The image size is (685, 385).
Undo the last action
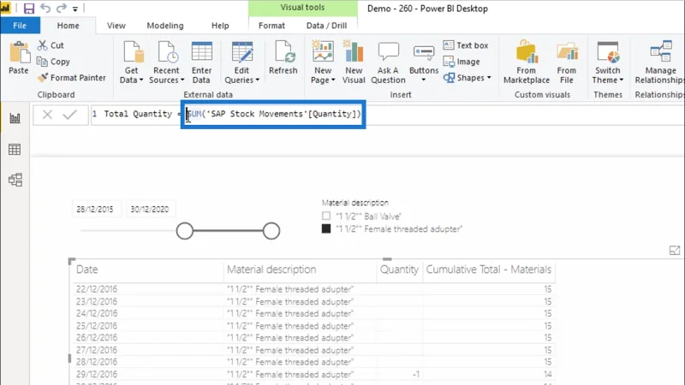pyautogui.click(x=45, y=9)
